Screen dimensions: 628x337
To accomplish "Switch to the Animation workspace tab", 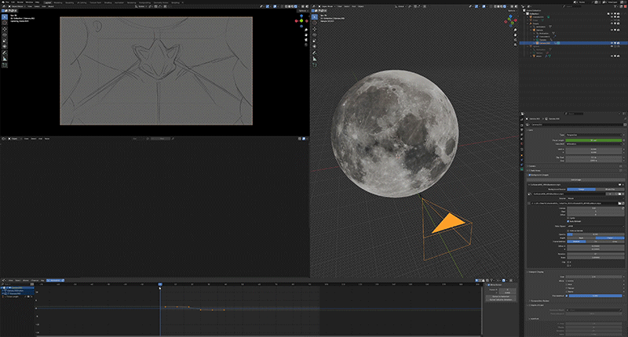I will (x=119, y=2).
